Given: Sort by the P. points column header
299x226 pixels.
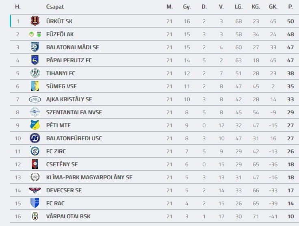Looking at the screenshot, I should pyautogui.click(x=290, y=7).
